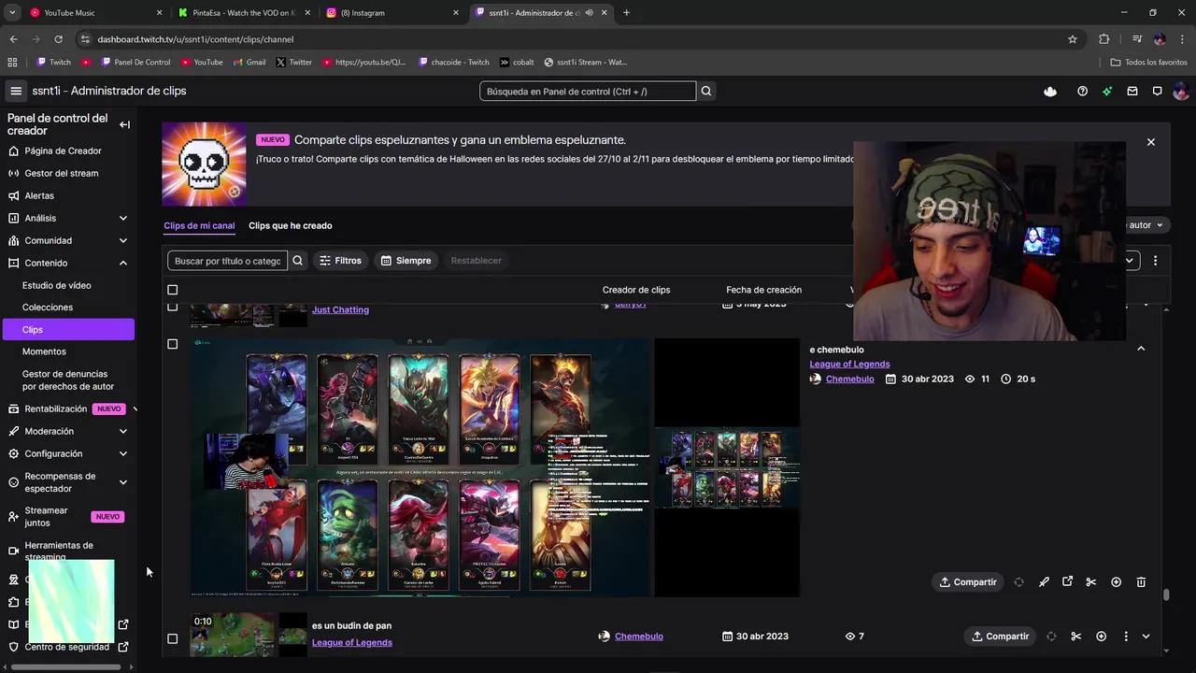Open Página de Creador
This screenshot has height=673, width=1196.
click(x=63, y=150)
